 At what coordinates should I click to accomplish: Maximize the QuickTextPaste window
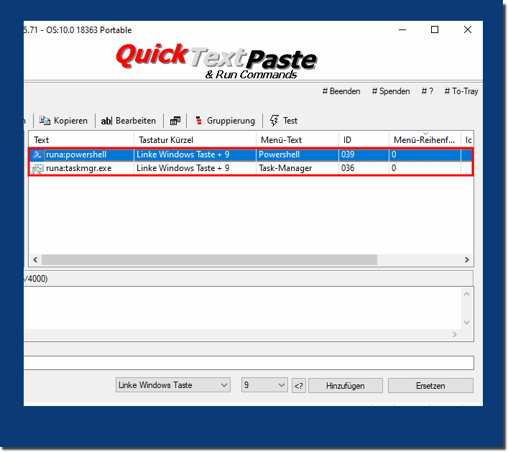coord(435,29)
